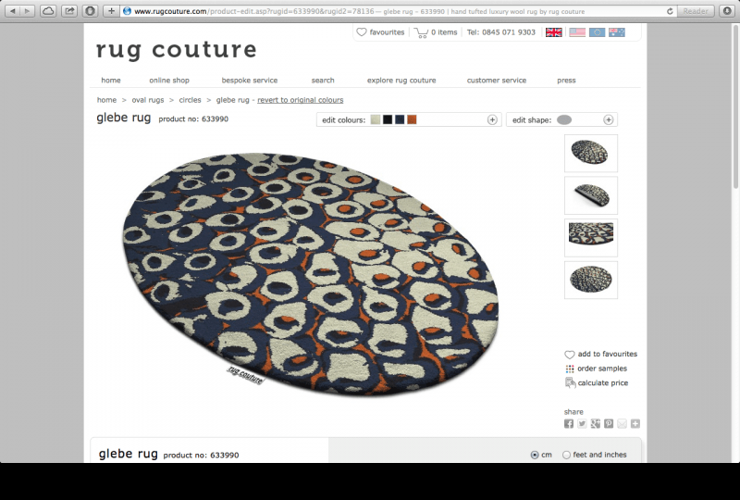740x500 pixels.
Task: Click the Reader button in the address bar
Action: [696, 11]
